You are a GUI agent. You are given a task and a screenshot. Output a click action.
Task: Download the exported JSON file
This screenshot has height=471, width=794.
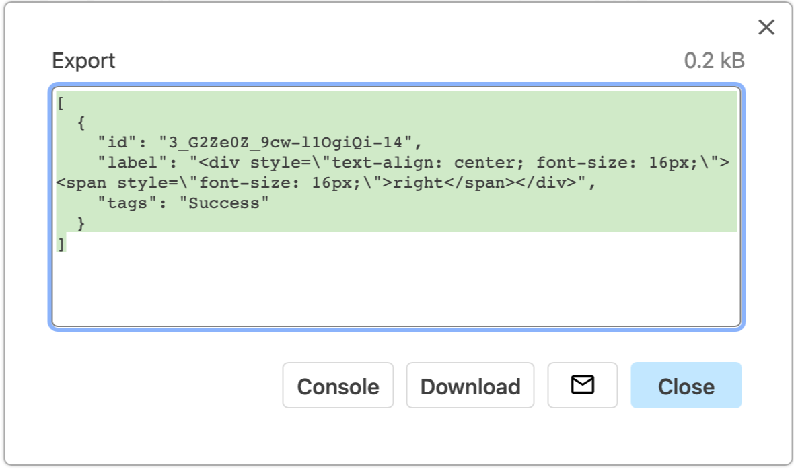470,385
